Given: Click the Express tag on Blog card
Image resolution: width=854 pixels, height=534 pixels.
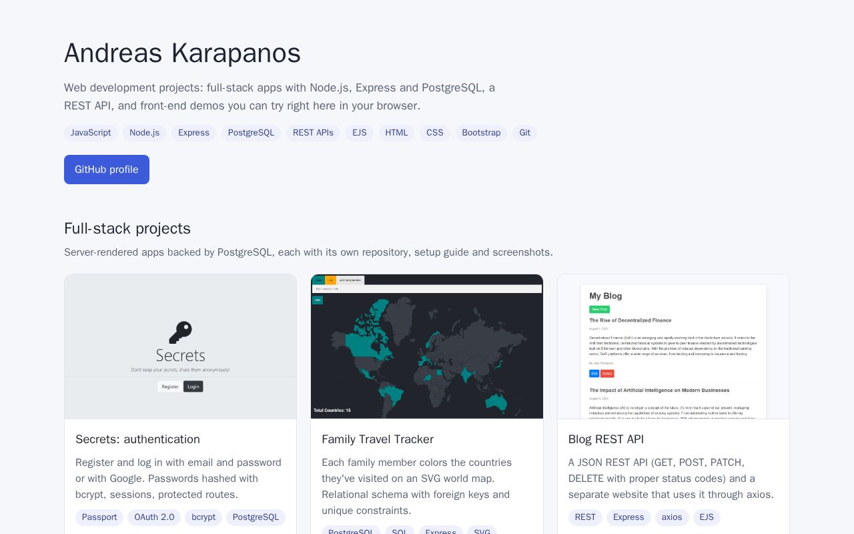Looking at the screenshot, I should pos(628,517).
